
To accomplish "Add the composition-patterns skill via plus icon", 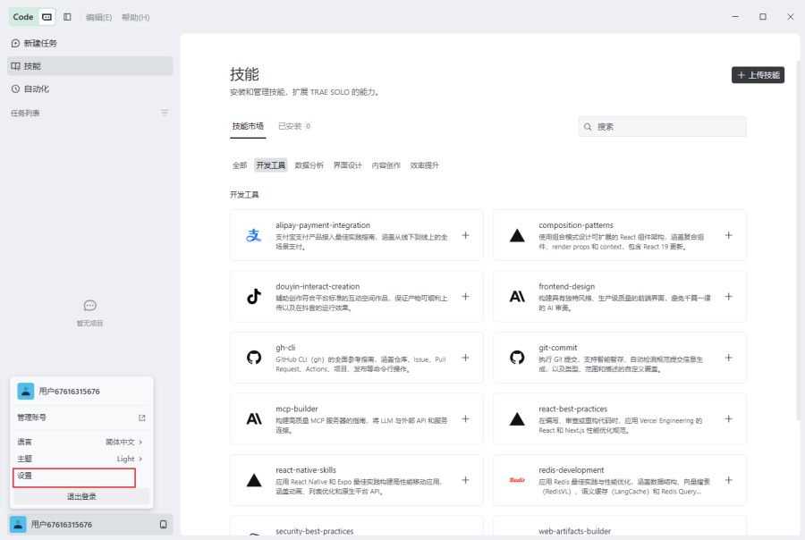I will coord(728,235).
